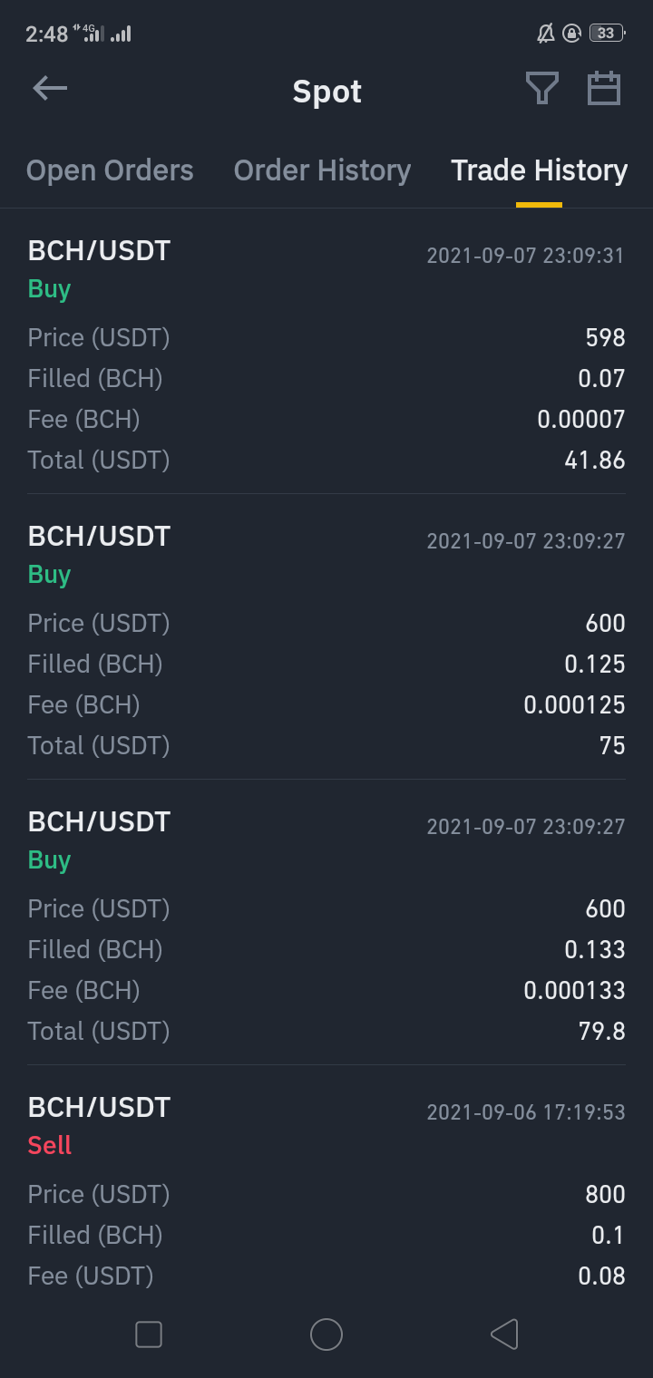Image resolution: width=653 pixels, height=1378 pixels.
Task: Tap the 0.000133 BCH fee value
Action: tap(575, 991)
